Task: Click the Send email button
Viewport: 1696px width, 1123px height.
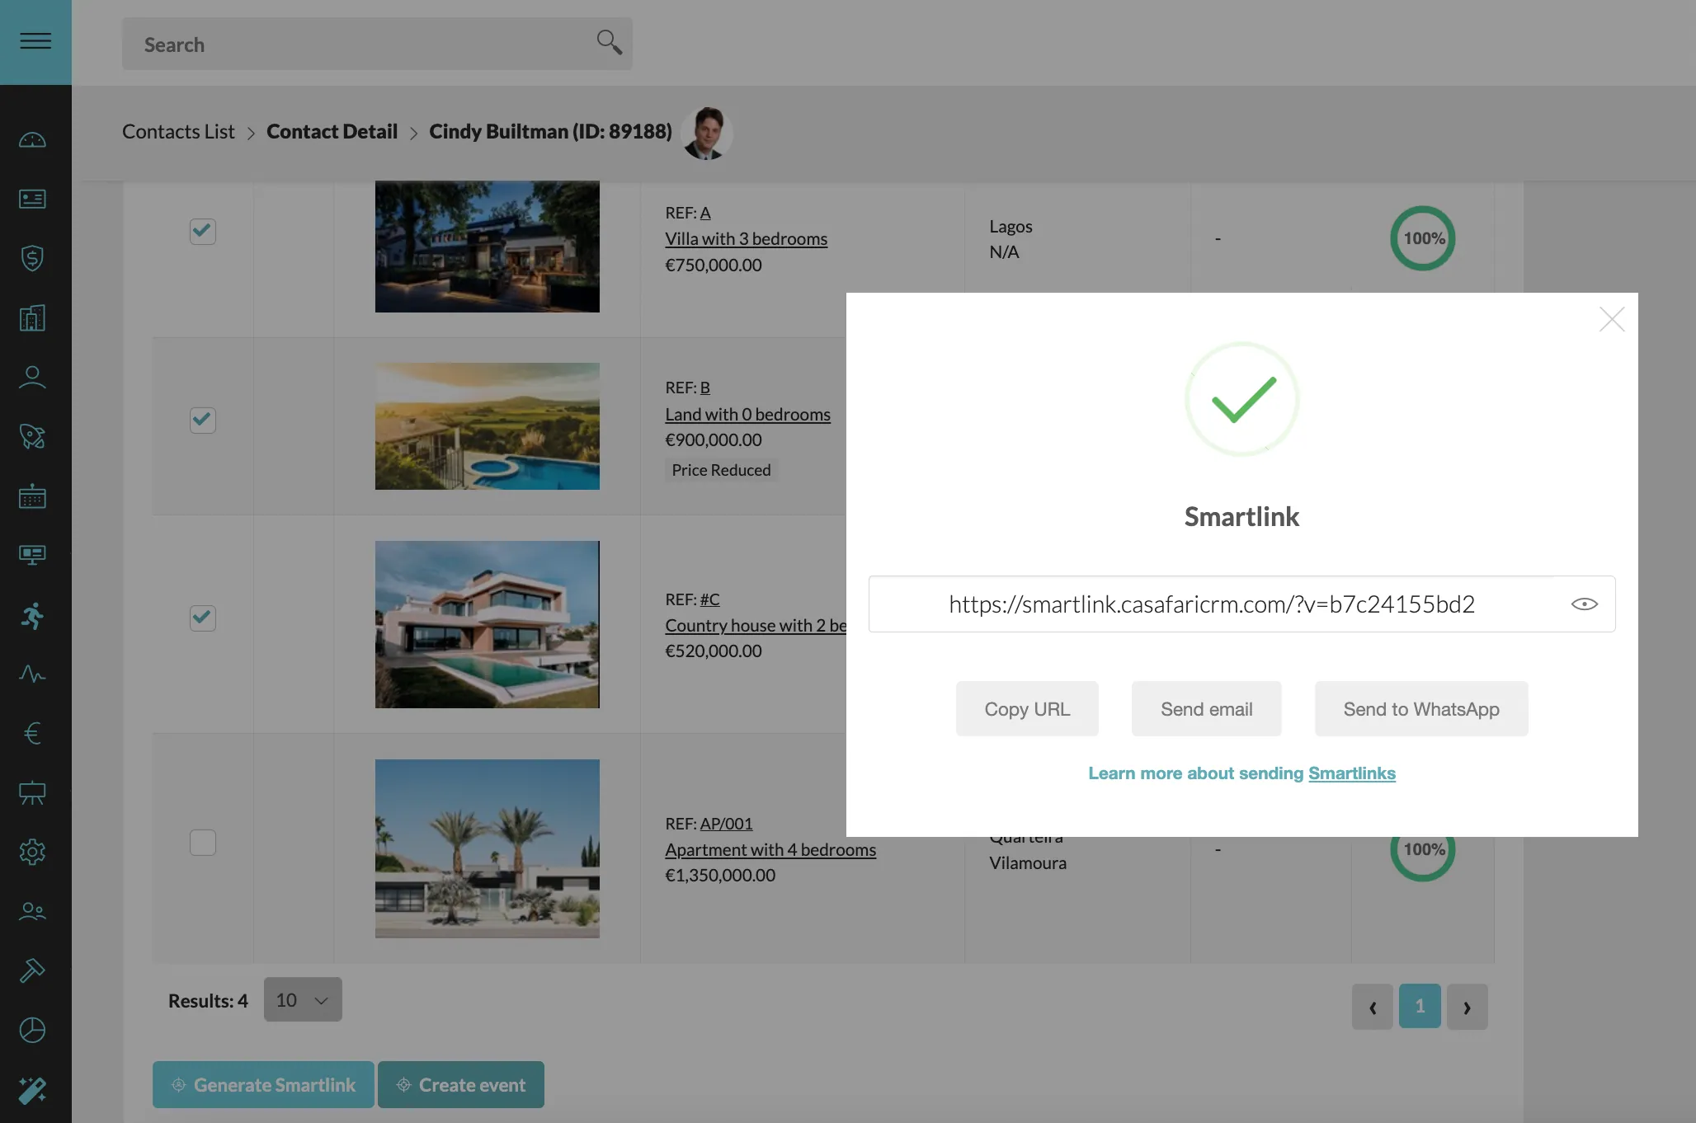Action: point(1206,709)
